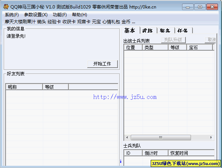Click the horizontal scrollbar thumb in soldier list

[x=161, y=138]
